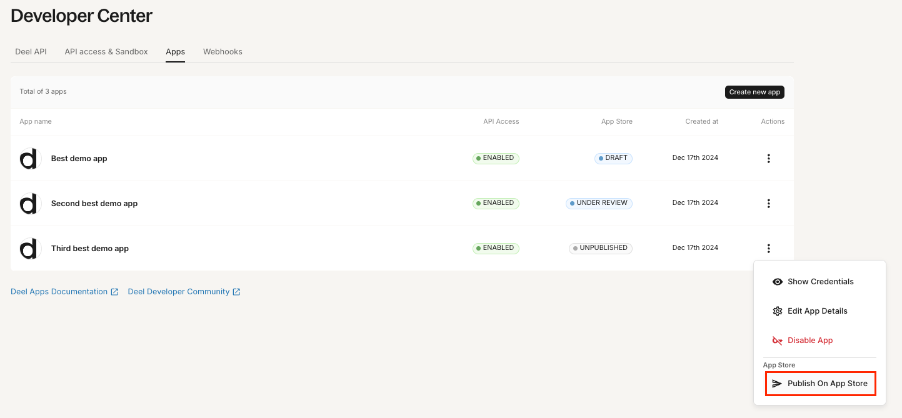This screenshot has height=418, width=902.
Task: Toggle actions menu for Third best demo app
Action: 768,249
